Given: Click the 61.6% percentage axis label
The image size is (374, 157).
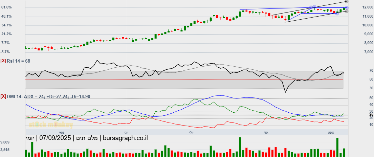Looking at the screenshot, I should [x=6, y=7].
